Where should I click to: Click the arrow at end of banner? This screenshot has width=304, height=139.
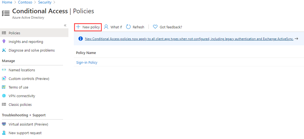click(296, 39)
